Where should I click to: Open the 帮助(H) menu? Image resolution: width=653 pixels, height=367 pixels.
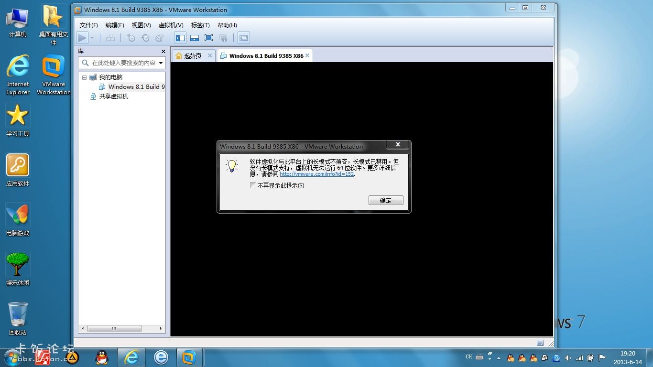tap(227, 25)
